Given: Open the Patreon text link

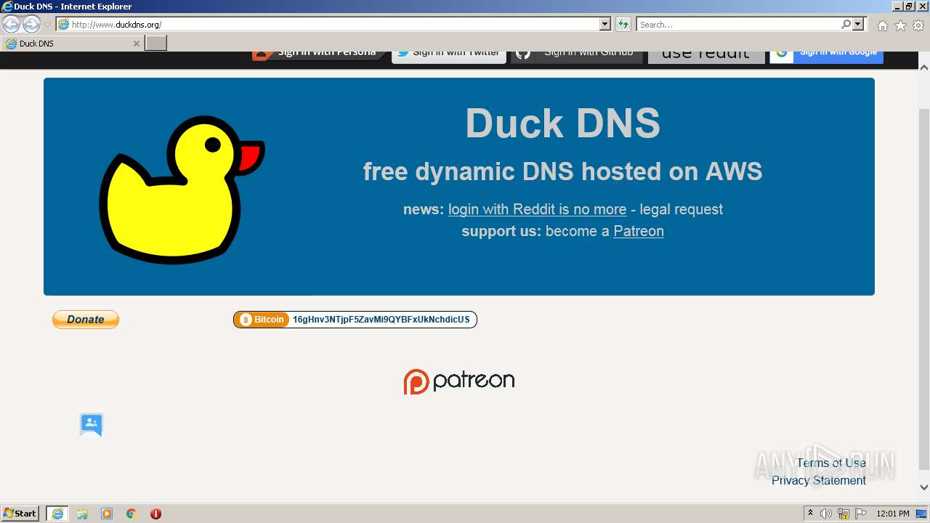Looking at the screenshot, I should [x=639, y=231].
